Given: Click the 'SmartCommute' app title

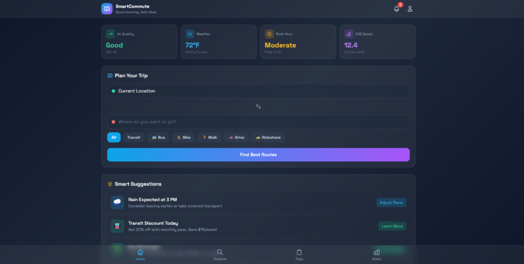Looking at the screenshot, I should (132, 6).
